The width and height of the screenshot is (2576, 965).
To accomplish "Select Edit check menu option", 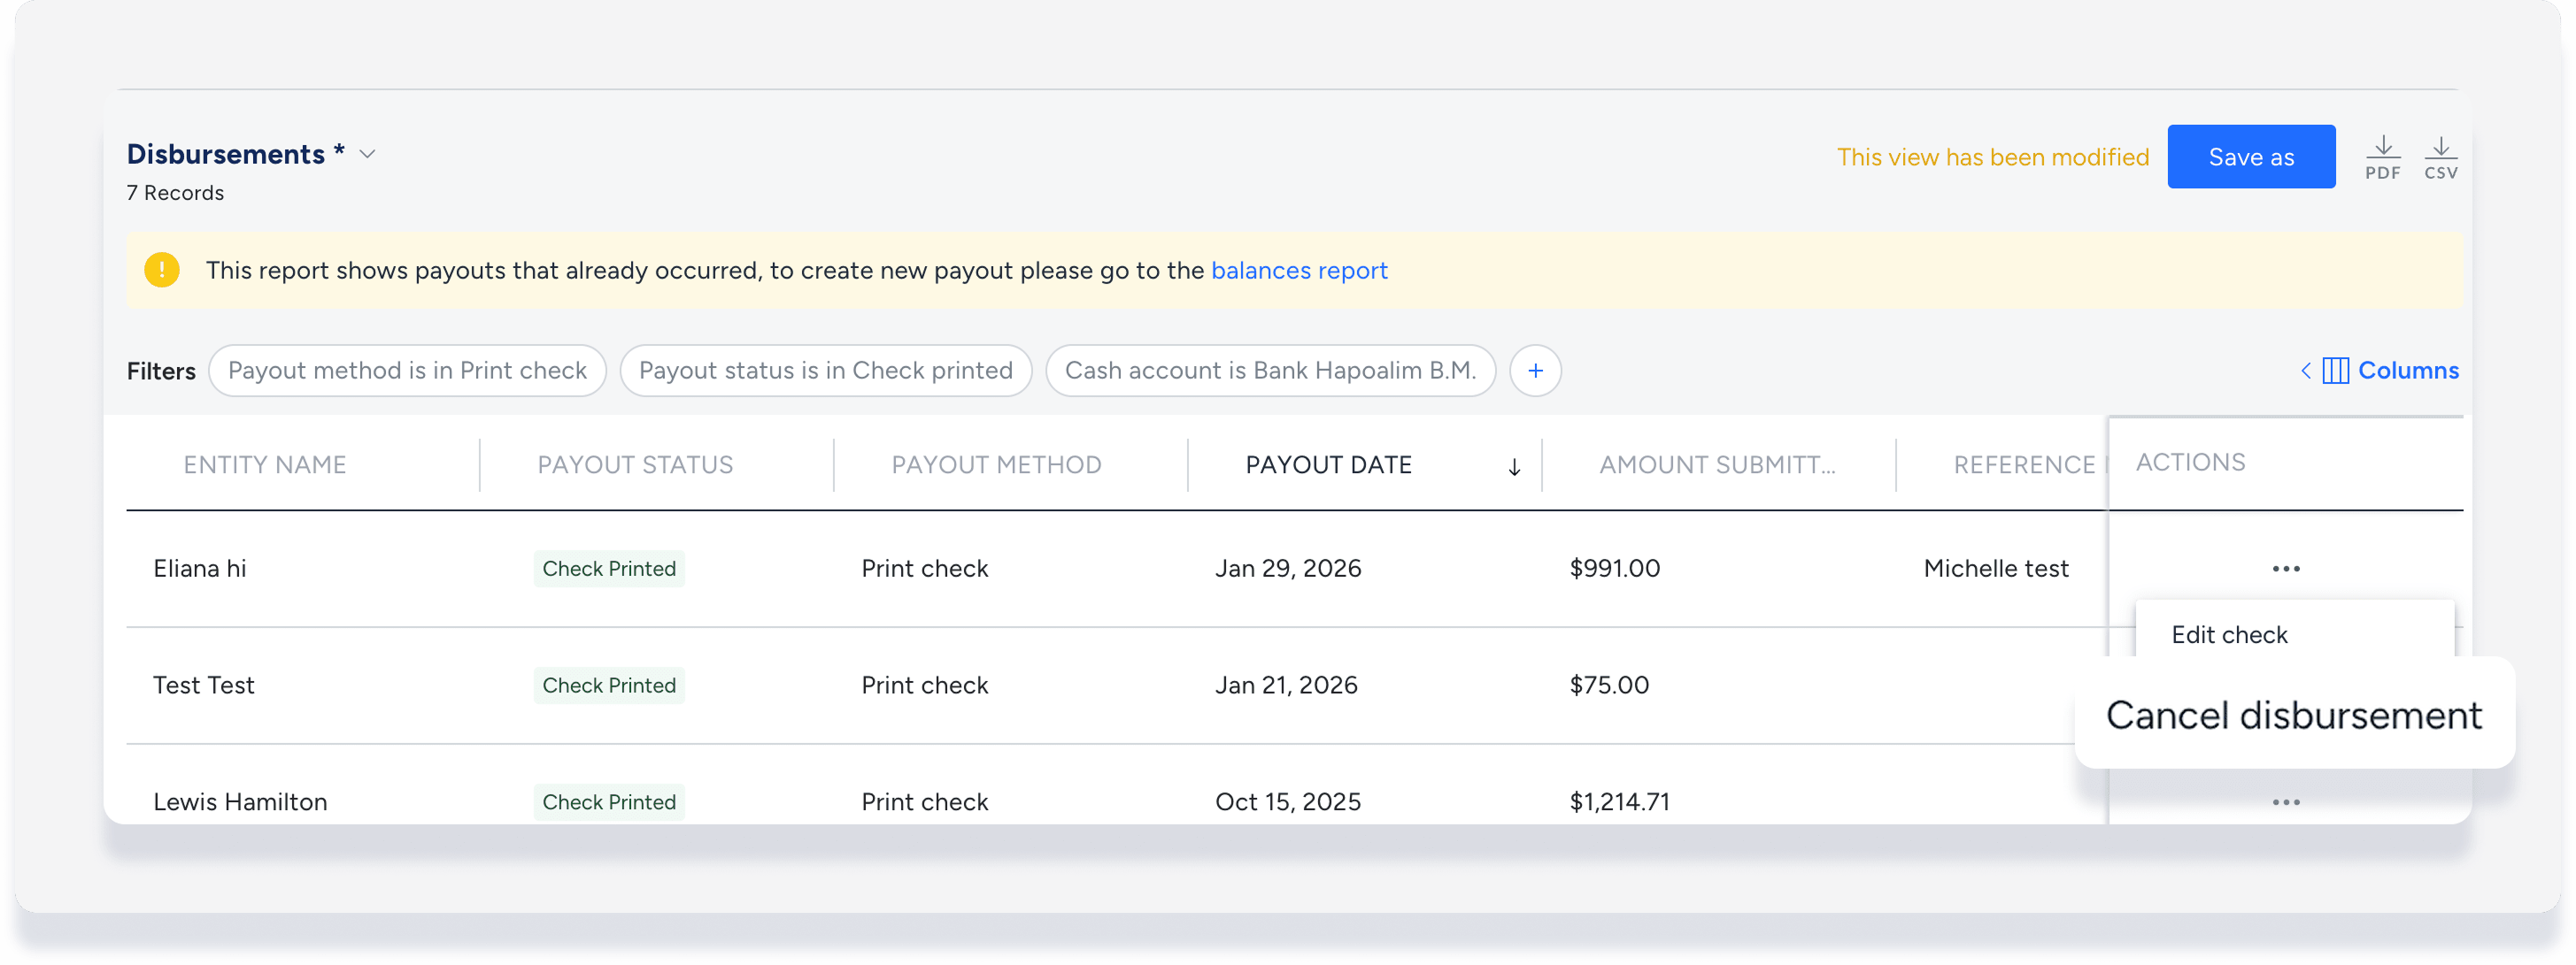I will pyautogui.click(x=2229, y=634).
